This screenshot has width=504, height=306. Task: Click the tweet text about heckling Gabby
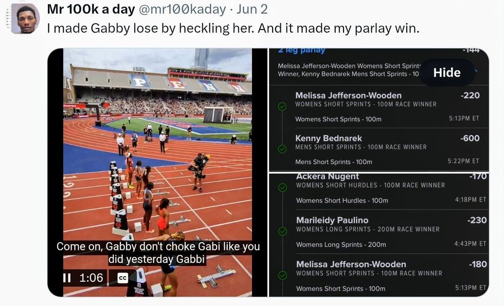coord(233,28)
